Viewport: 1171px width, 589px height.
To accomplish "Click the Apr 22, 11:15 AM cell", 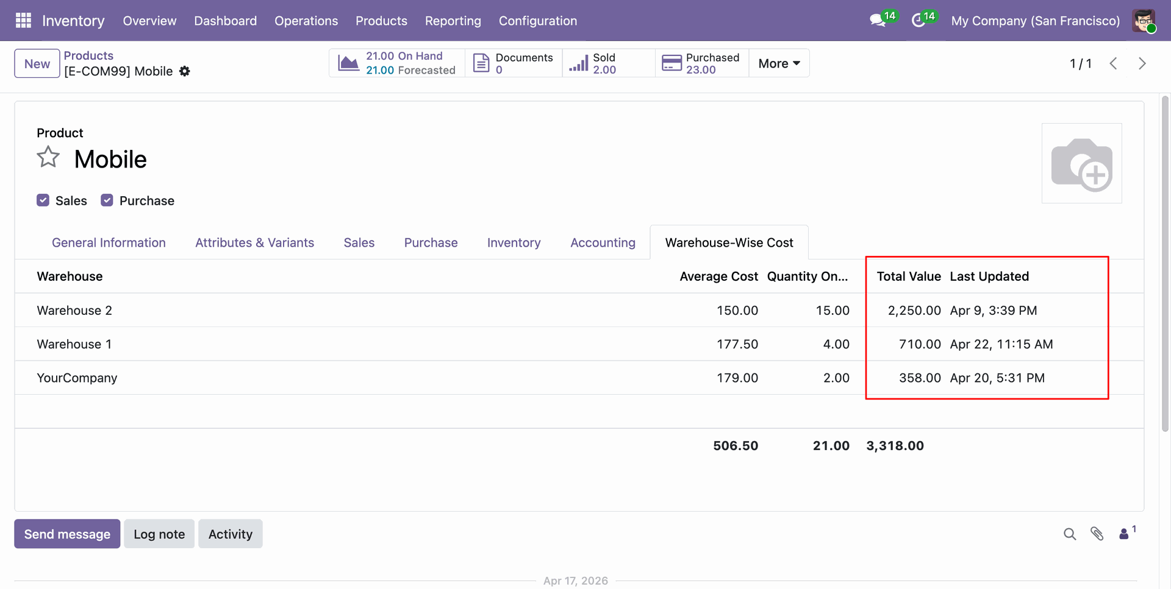I will click(1001, 344).
